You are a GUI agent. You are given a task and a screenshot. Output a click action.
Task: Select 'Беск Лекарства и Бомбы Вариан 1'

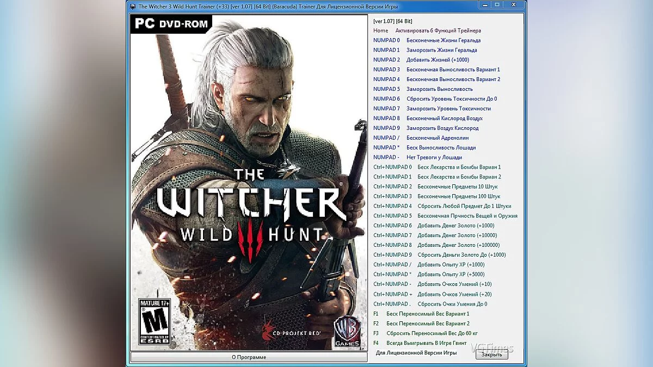(x=459, y=167)
